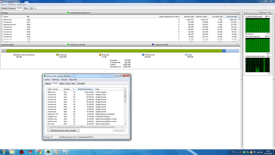Open Soubor menu in Resource Monitor
This screenshot has width=275, height=155.
tap(3, 4)
